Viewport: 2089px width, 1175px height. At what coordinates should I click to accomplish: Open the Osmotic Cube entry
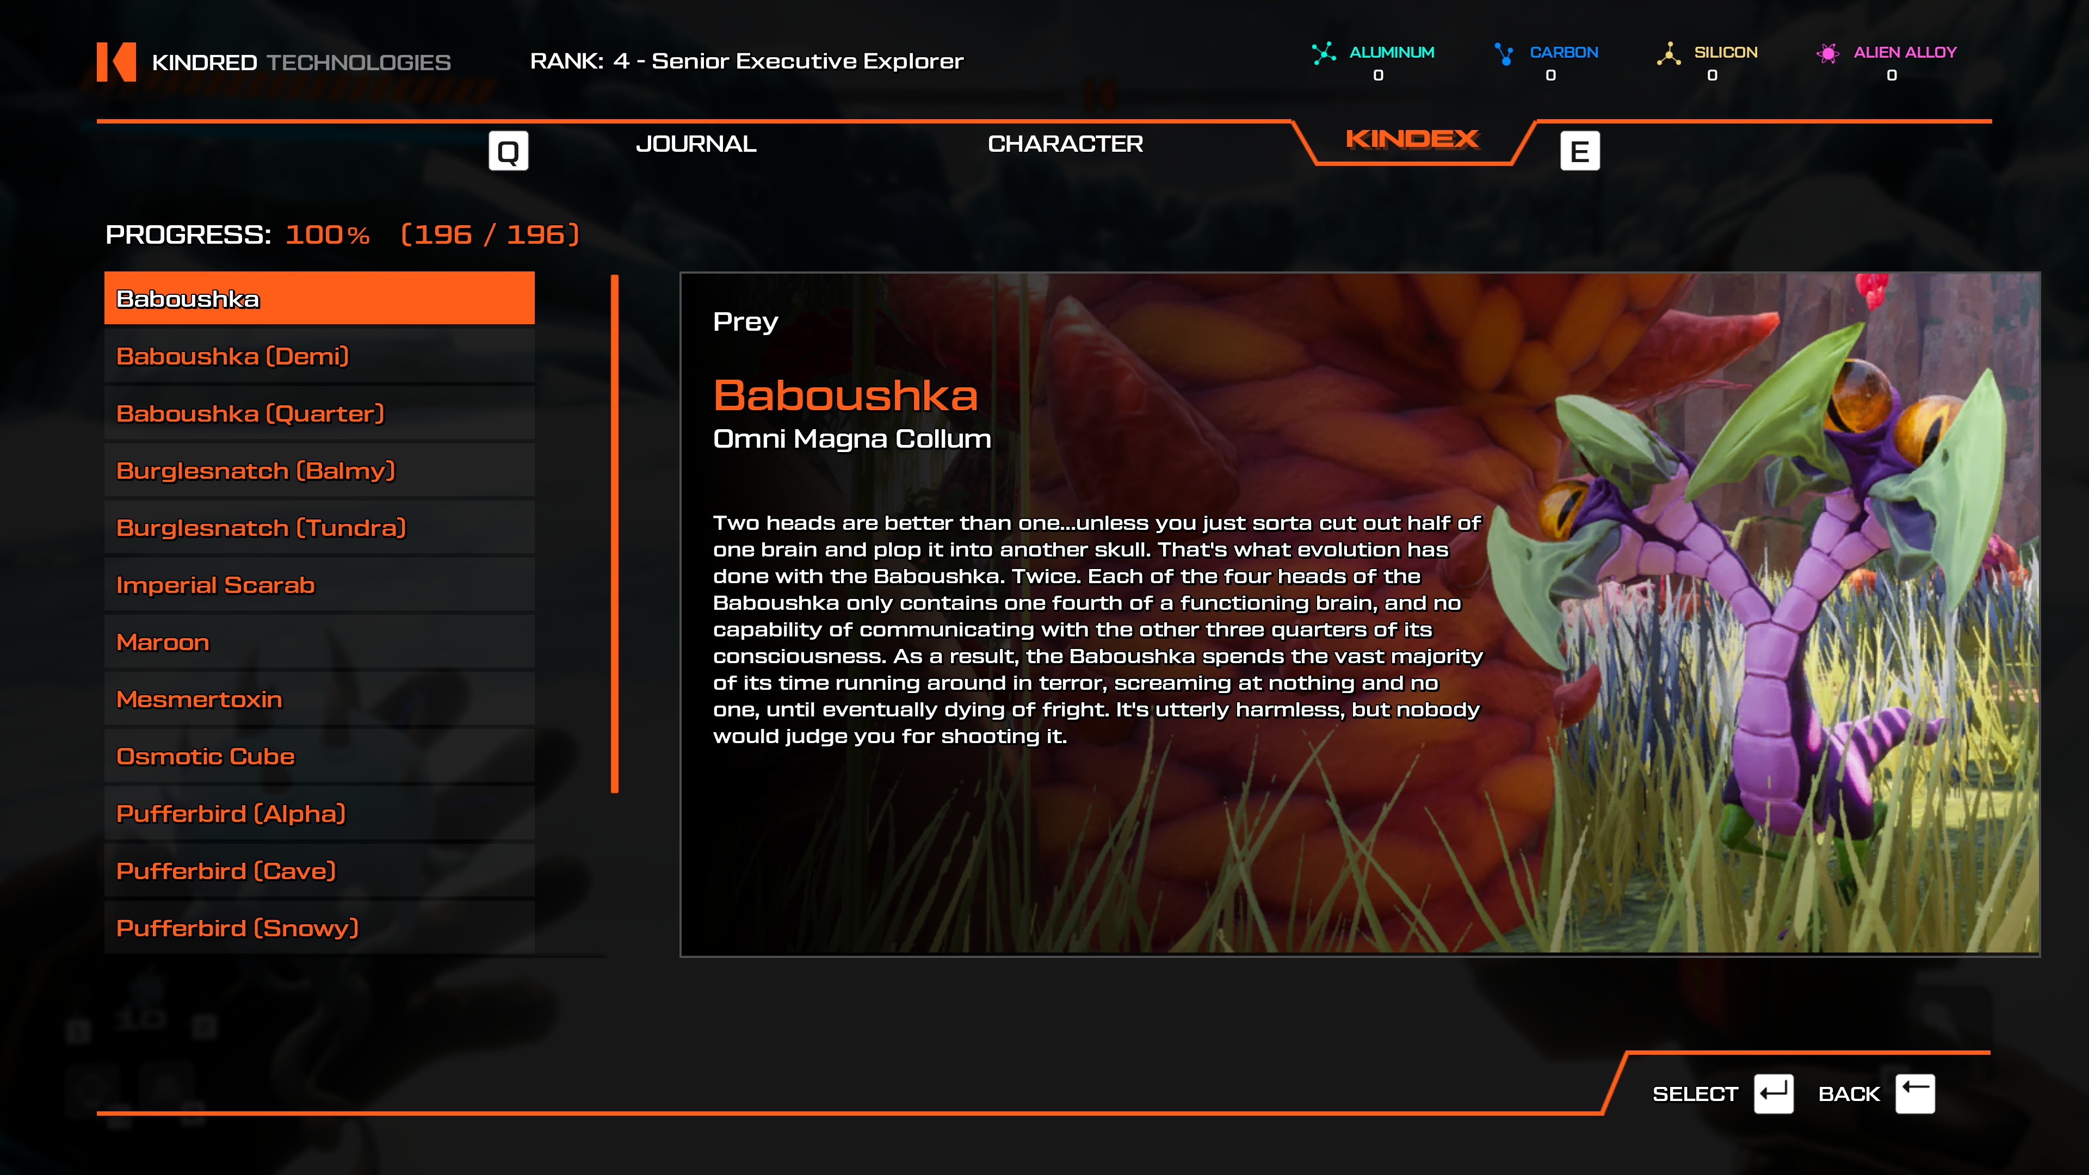click(319, 757)
